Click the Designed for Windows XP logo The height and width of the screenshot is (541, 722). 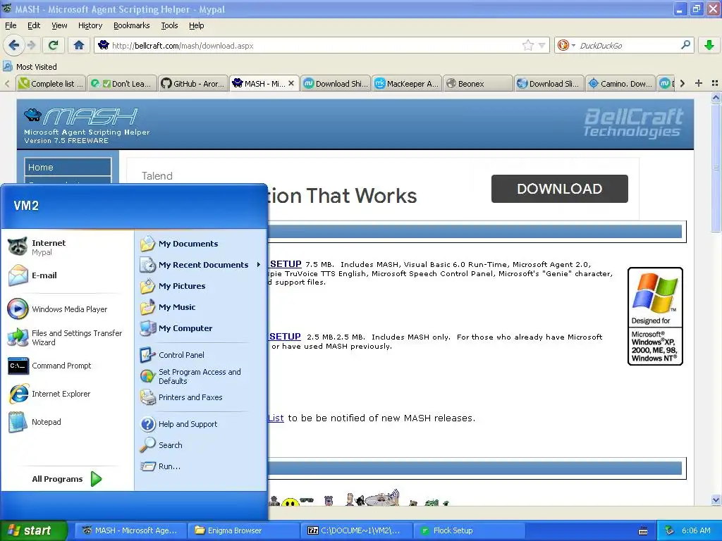click(655, 316)
